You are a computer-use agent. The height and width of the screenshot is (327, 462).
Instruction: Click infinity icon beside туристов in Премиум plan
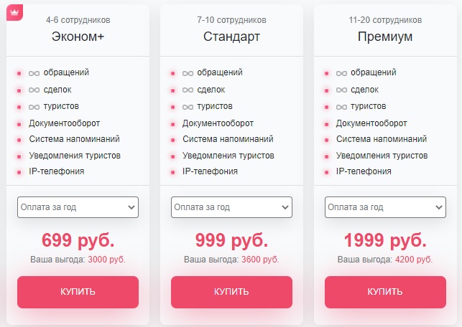[341, 107]
